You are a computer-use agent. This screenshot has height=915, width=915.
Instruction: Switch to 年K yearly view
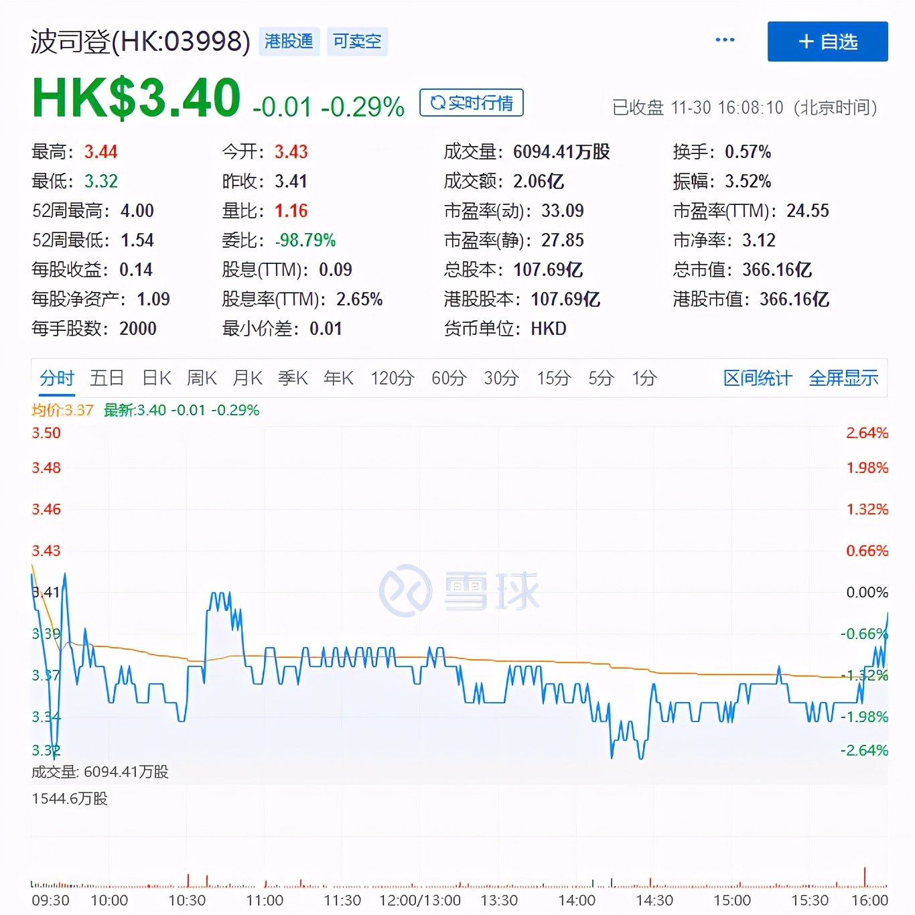pos(338,378)
